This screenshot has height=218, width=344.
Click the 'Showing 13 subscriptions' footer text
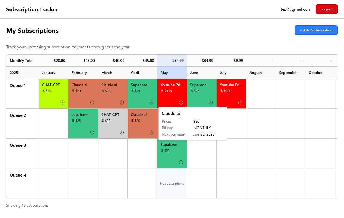27,205
